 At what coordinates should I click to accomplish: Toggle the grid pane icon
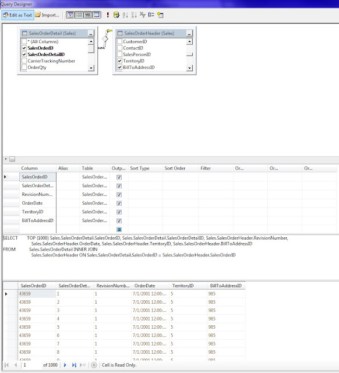pyautogui.click(x=79, y=15)
